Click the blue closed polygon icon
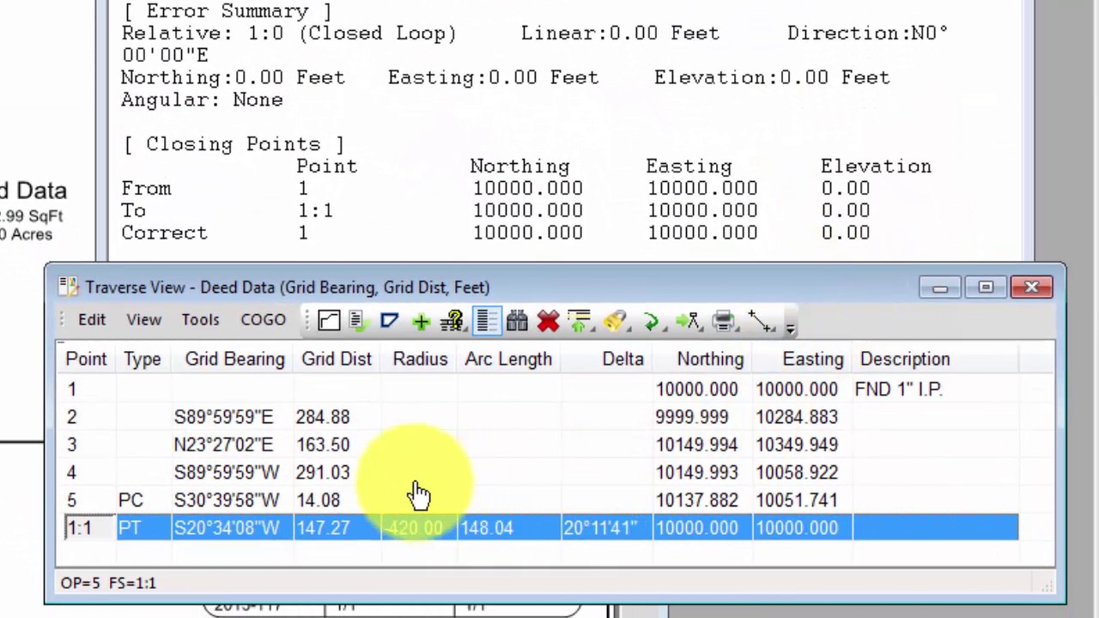Screen dimensions: 1099x618 (390, 321)
